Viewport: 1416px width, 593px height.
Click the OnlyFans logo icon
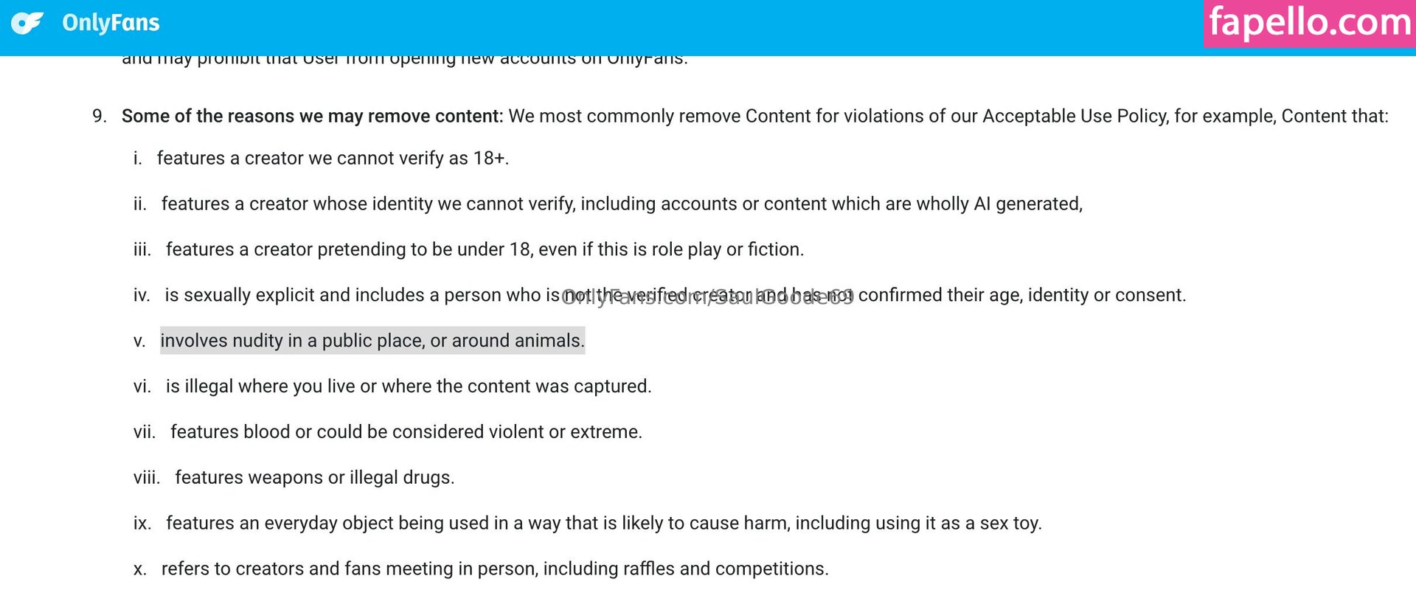click(x=27, y=23)
